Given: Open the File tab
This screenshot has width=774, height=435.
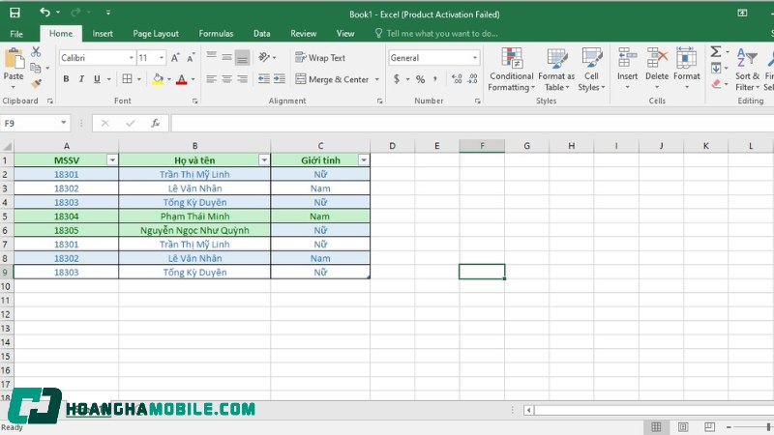Looking at the screenshot, I should tap(16, 34).
